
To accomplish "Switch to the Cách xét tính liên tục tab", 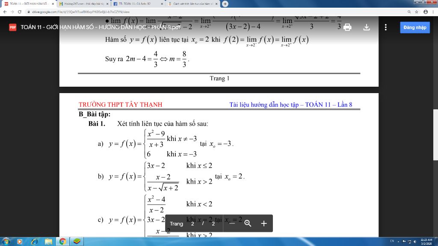I will click(x=192, y=4).
